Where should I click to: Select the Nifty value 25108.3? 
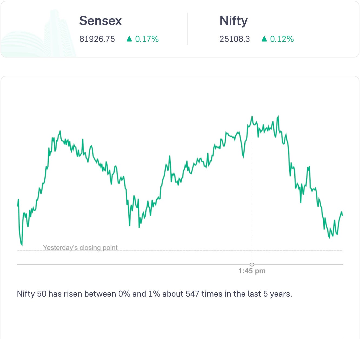point(235,39)
